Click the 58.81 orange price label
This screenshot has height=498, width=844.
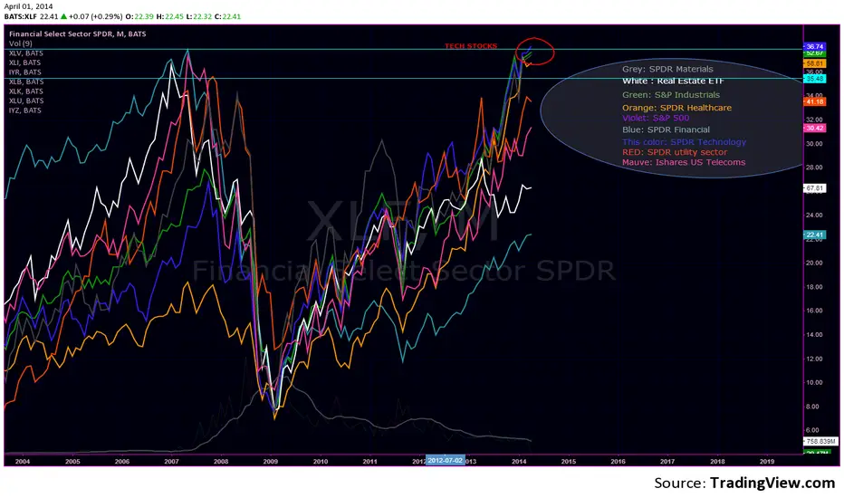(x=815, y=63)
